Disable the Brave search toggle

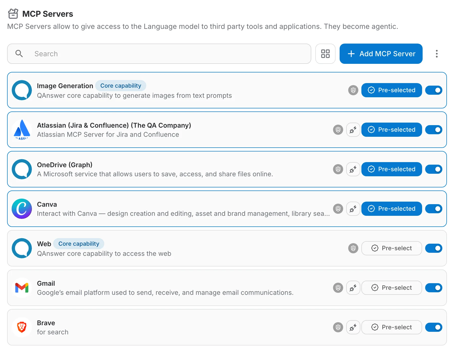click(434, 327)
